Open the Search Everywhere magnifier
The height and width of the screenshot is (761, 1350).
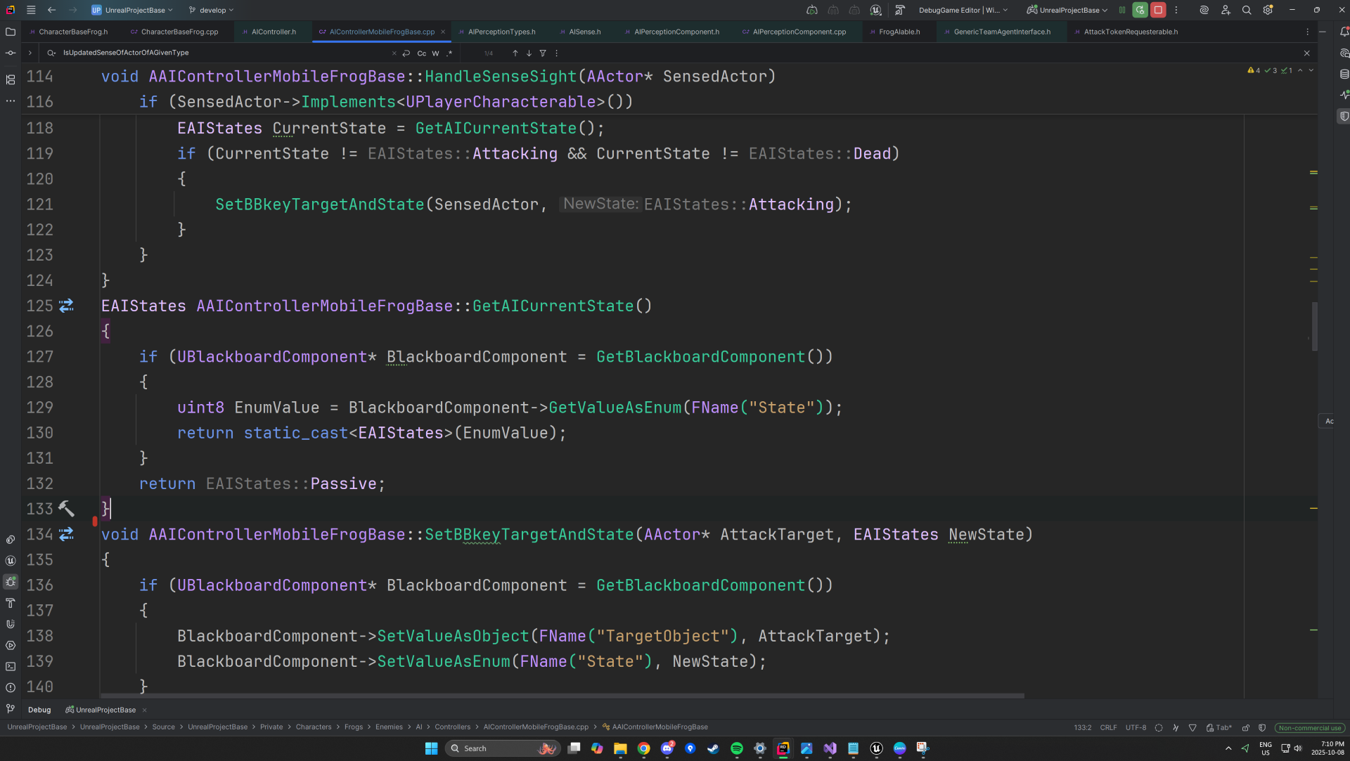point(1247,10)
